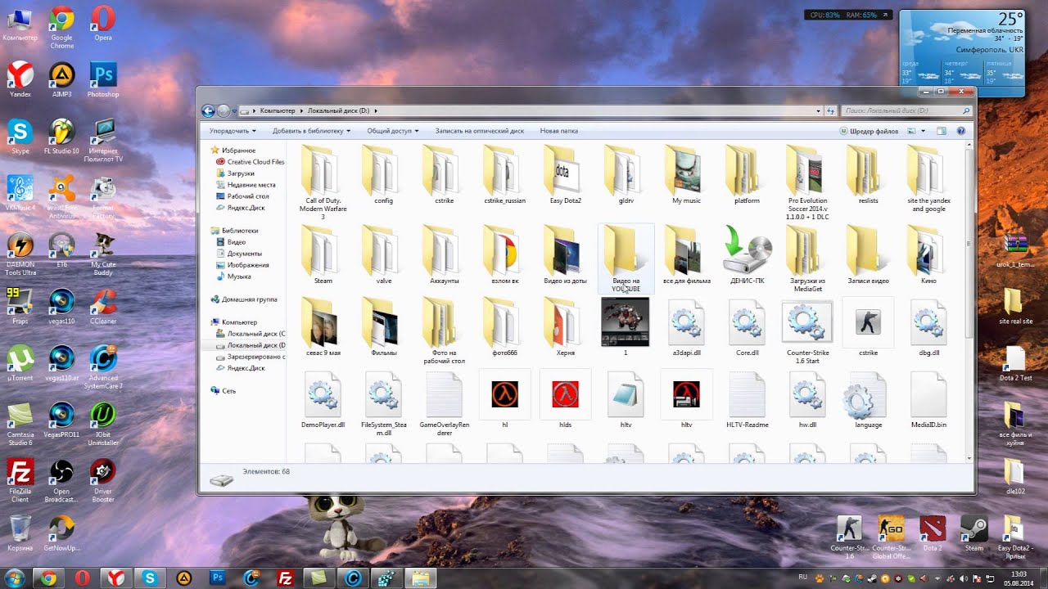Click the Windows Start button
The width and height of the screenshot is (1048, 589).
pyautogui.click(x=15, y=578)
